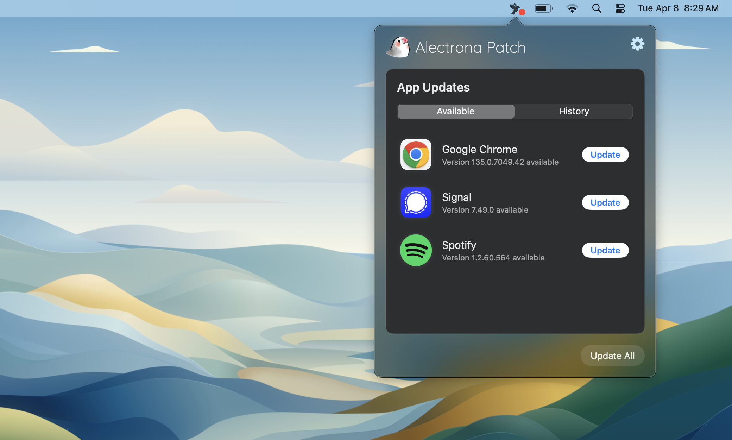Click the Update All button
The image size is (732, 440).
[x=612, y=356]
